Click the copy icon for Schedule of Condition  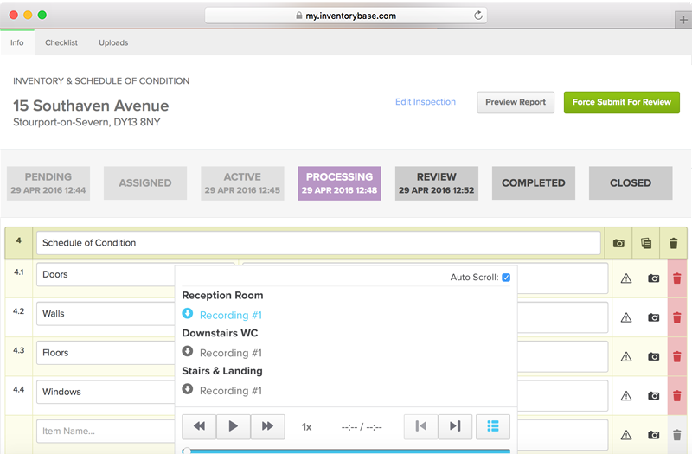[646, 243]
